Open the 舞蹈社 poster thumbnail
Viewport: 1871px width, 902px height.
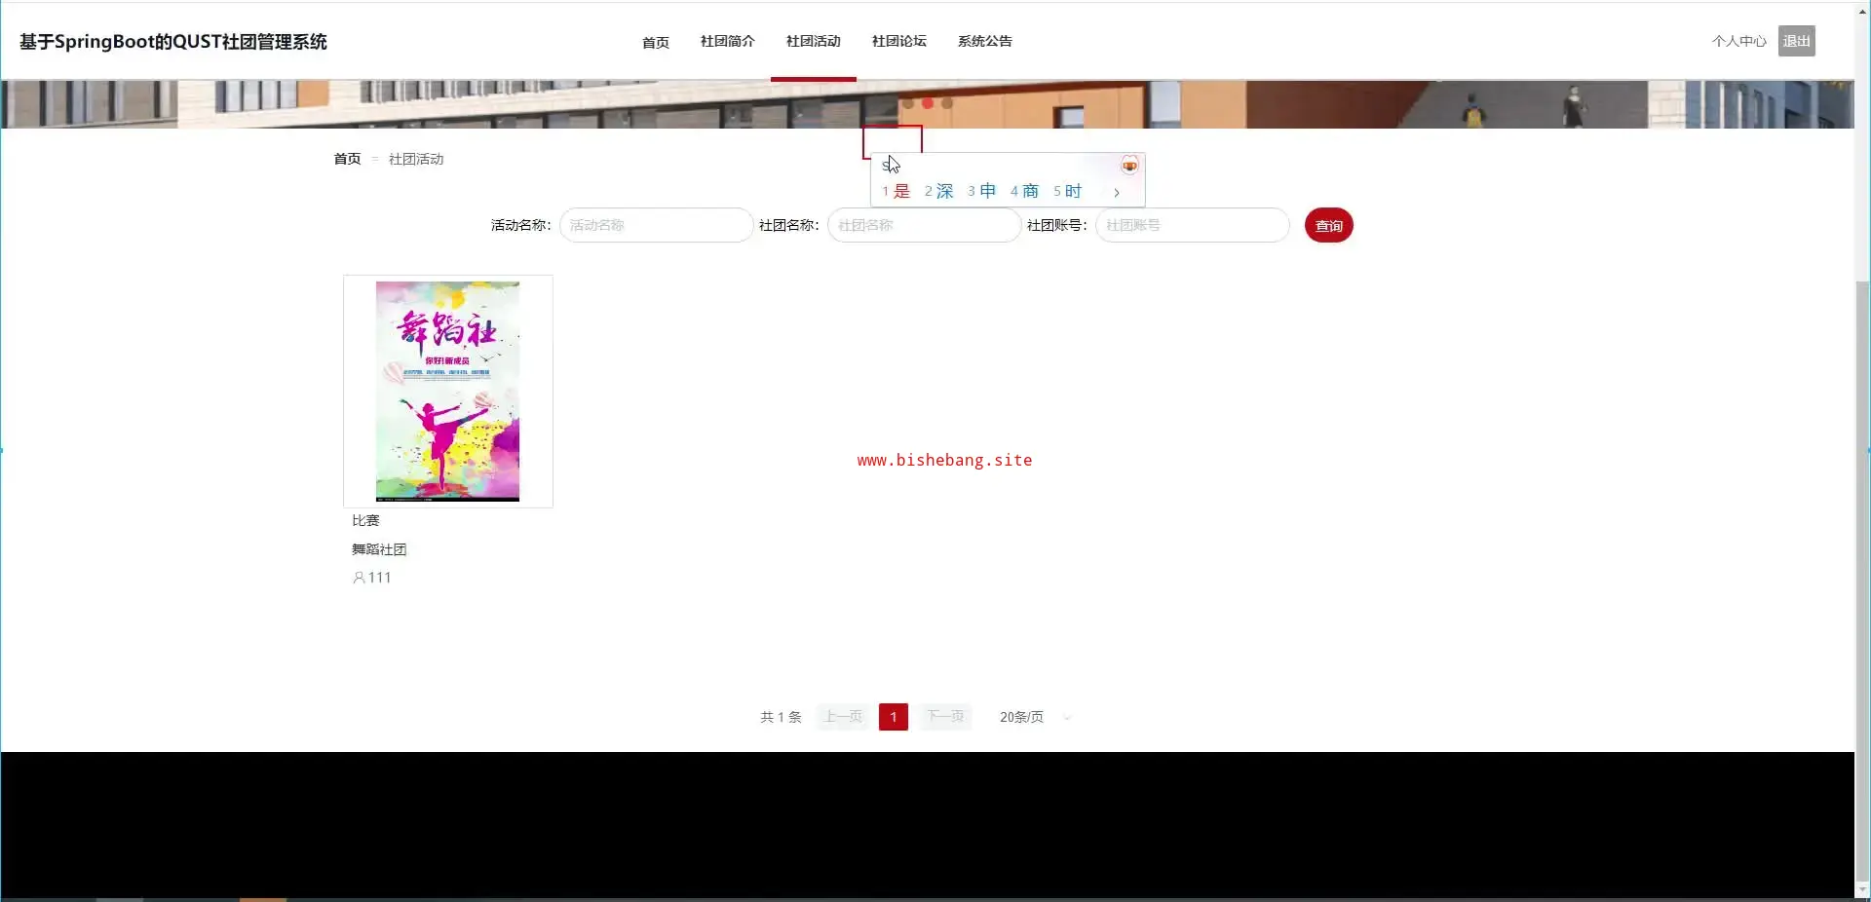[x=447, y=391]
